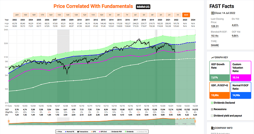
Task: Open the Custom Valuation Ratio box
Action: [x=241, y=71]
